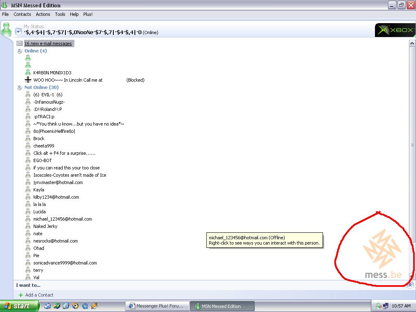This screenshot has height=312, width=416.
Task: Click the K4RB0N M0N0X1D3 online buddy icon
Action: click(x=28, y=73)
